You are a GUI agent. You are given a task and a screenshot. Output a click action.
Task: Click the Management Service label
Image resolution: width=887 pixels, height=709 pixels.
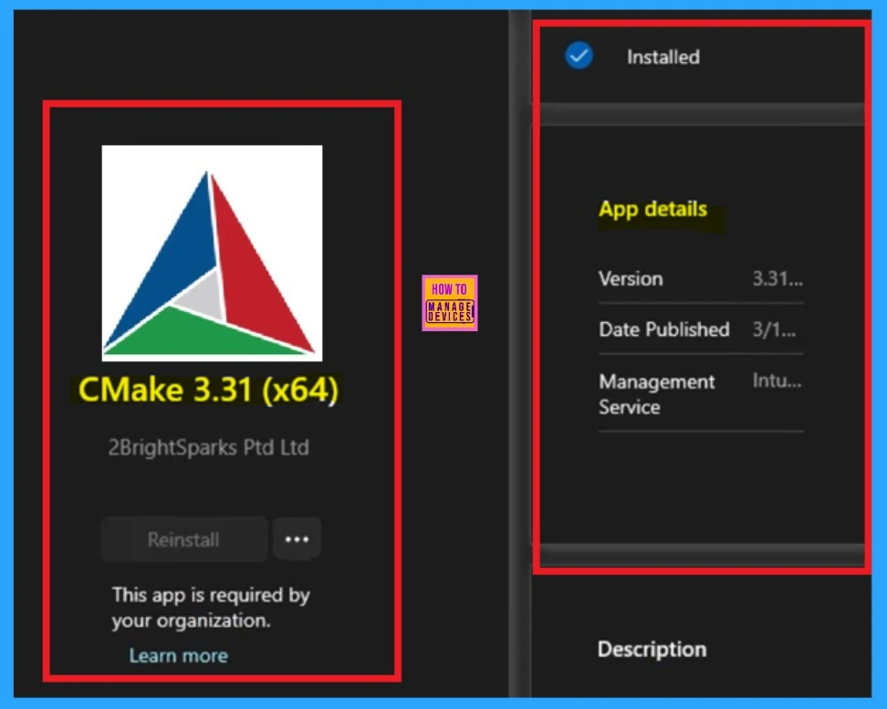click(x=657, y=394)
